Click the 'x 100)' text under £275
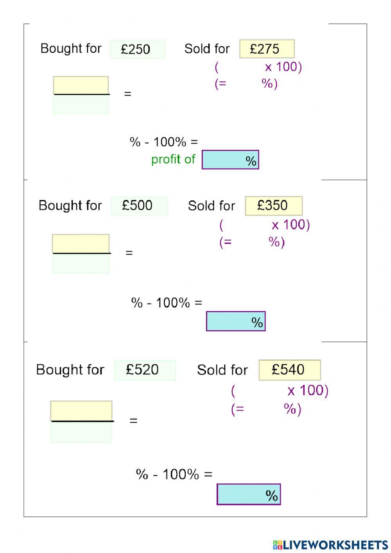The image size is (391, 553). click(x=283, y=67)
